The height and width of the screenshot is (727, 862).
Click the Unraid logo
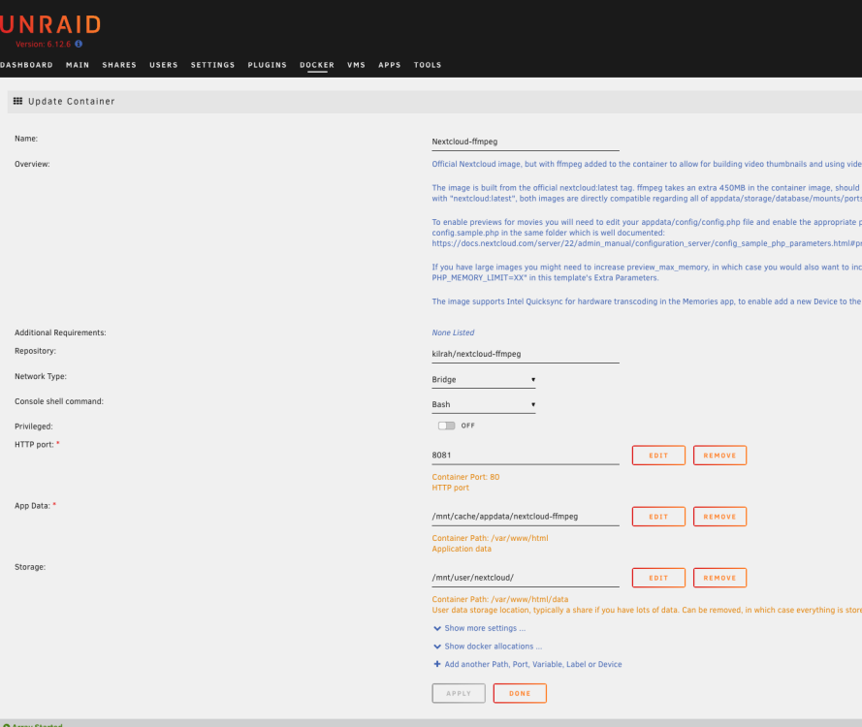click(x=50, y=25)
